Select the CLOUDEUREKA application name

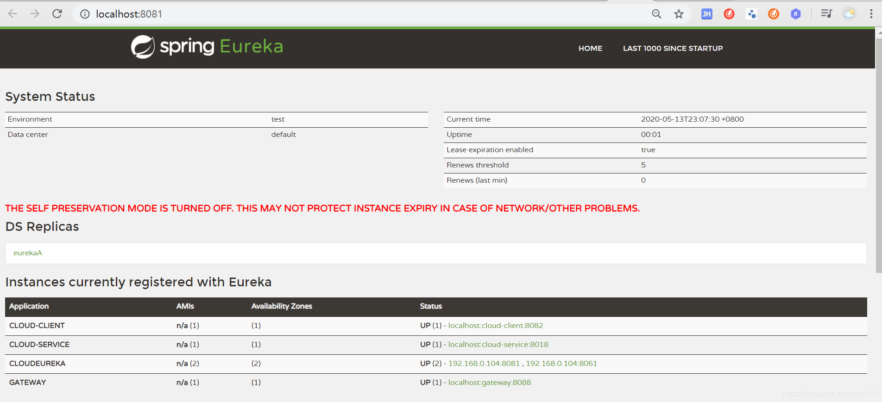[x=38, y=364]
